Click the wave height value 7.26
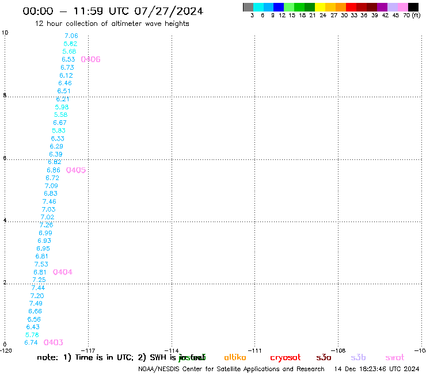426x374 pixels. click(46, 225)
